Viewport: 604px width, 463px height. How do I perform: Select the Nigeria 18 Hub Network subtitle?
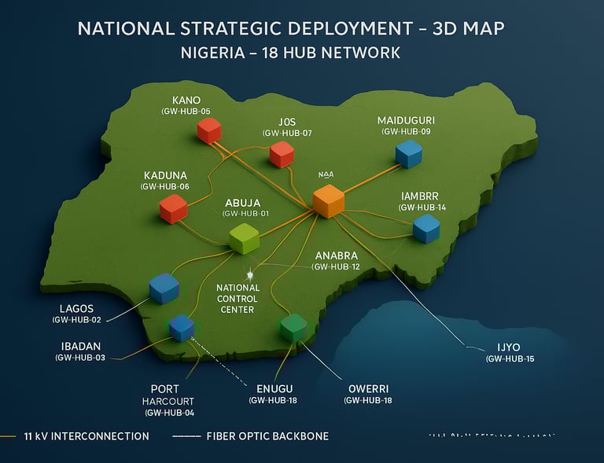click(x=290, y=53)
